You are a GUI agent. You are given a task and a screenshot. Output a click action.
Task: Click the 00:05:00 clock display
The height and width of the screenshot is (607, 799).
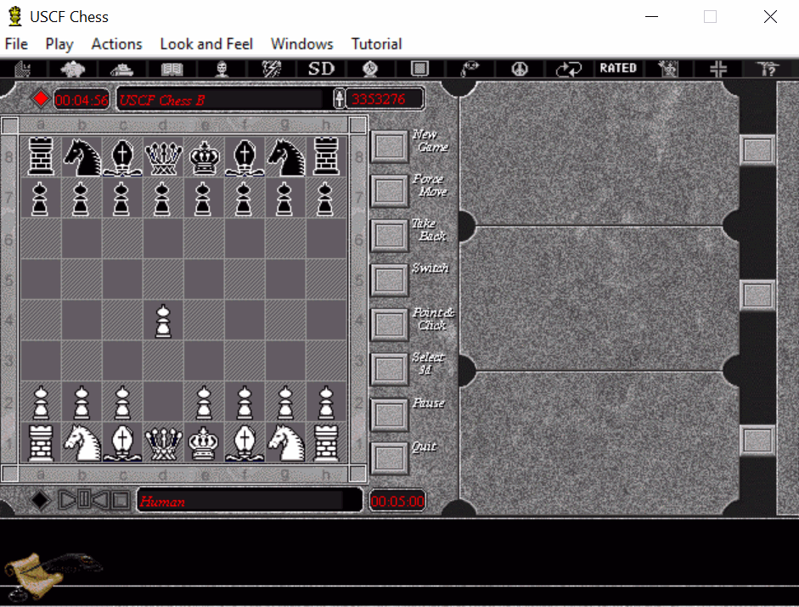397,501
